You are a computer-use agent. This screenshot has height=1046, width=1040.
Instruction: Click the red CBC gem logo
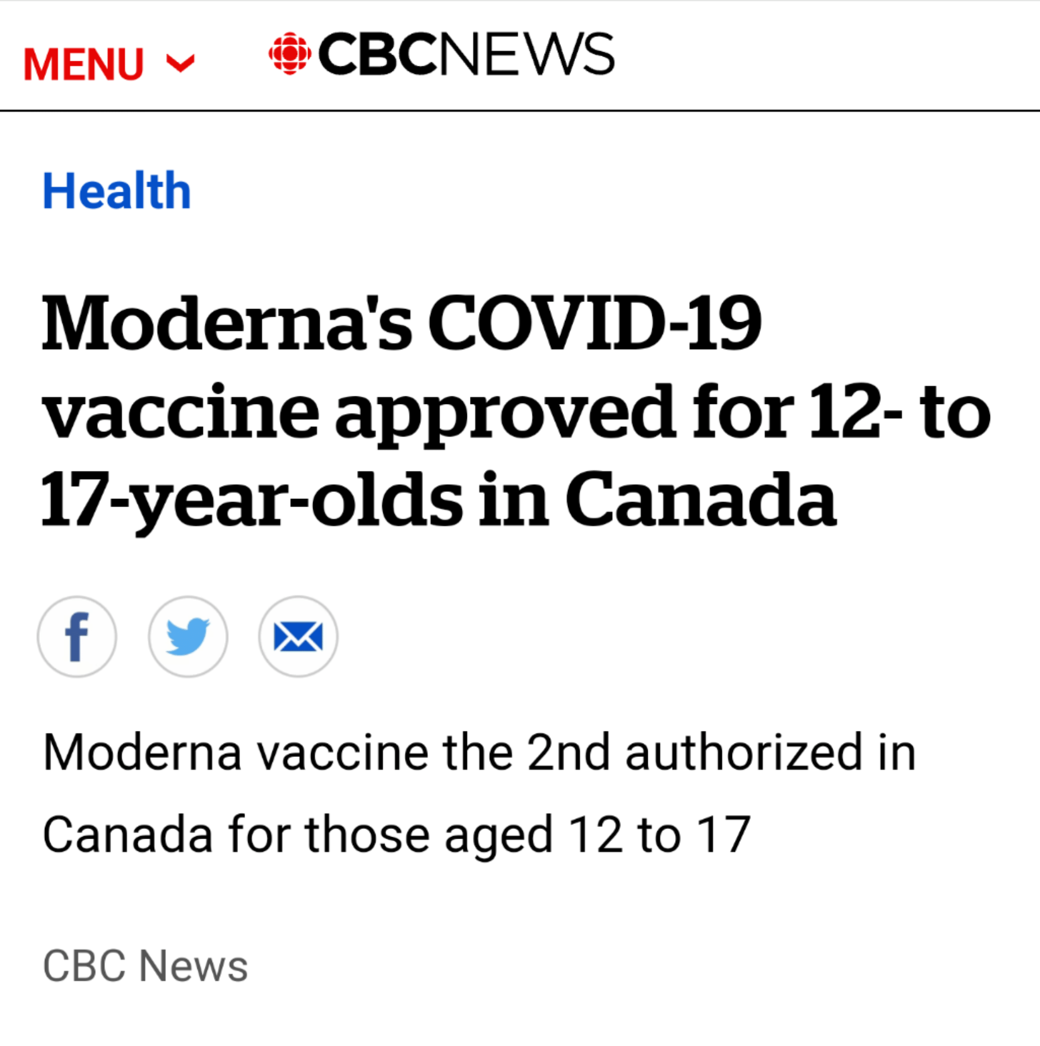tap(290, 53)
